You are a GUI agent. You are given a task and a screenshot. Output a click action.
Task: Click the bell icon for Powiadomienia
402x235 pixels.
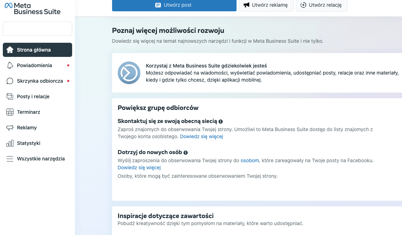pos(10,65)
